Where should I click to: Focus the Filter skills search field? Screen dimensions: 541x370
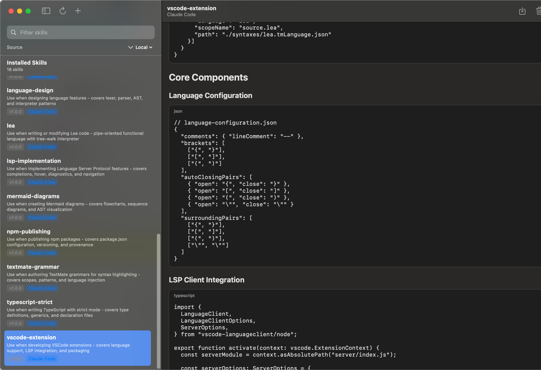(x=81, y=32)
